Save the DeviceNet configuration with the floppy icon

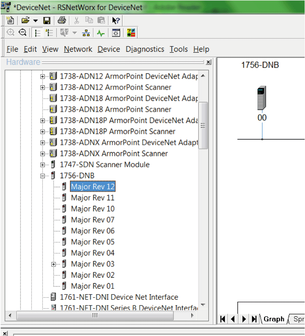(47, 21)
